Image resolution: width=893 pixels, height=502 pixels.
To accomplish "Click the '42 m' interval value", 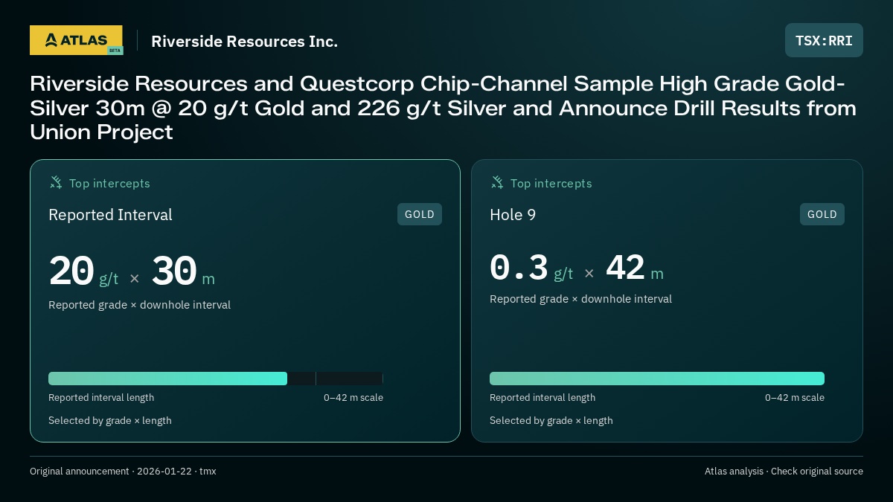I will tap(635, 268).
